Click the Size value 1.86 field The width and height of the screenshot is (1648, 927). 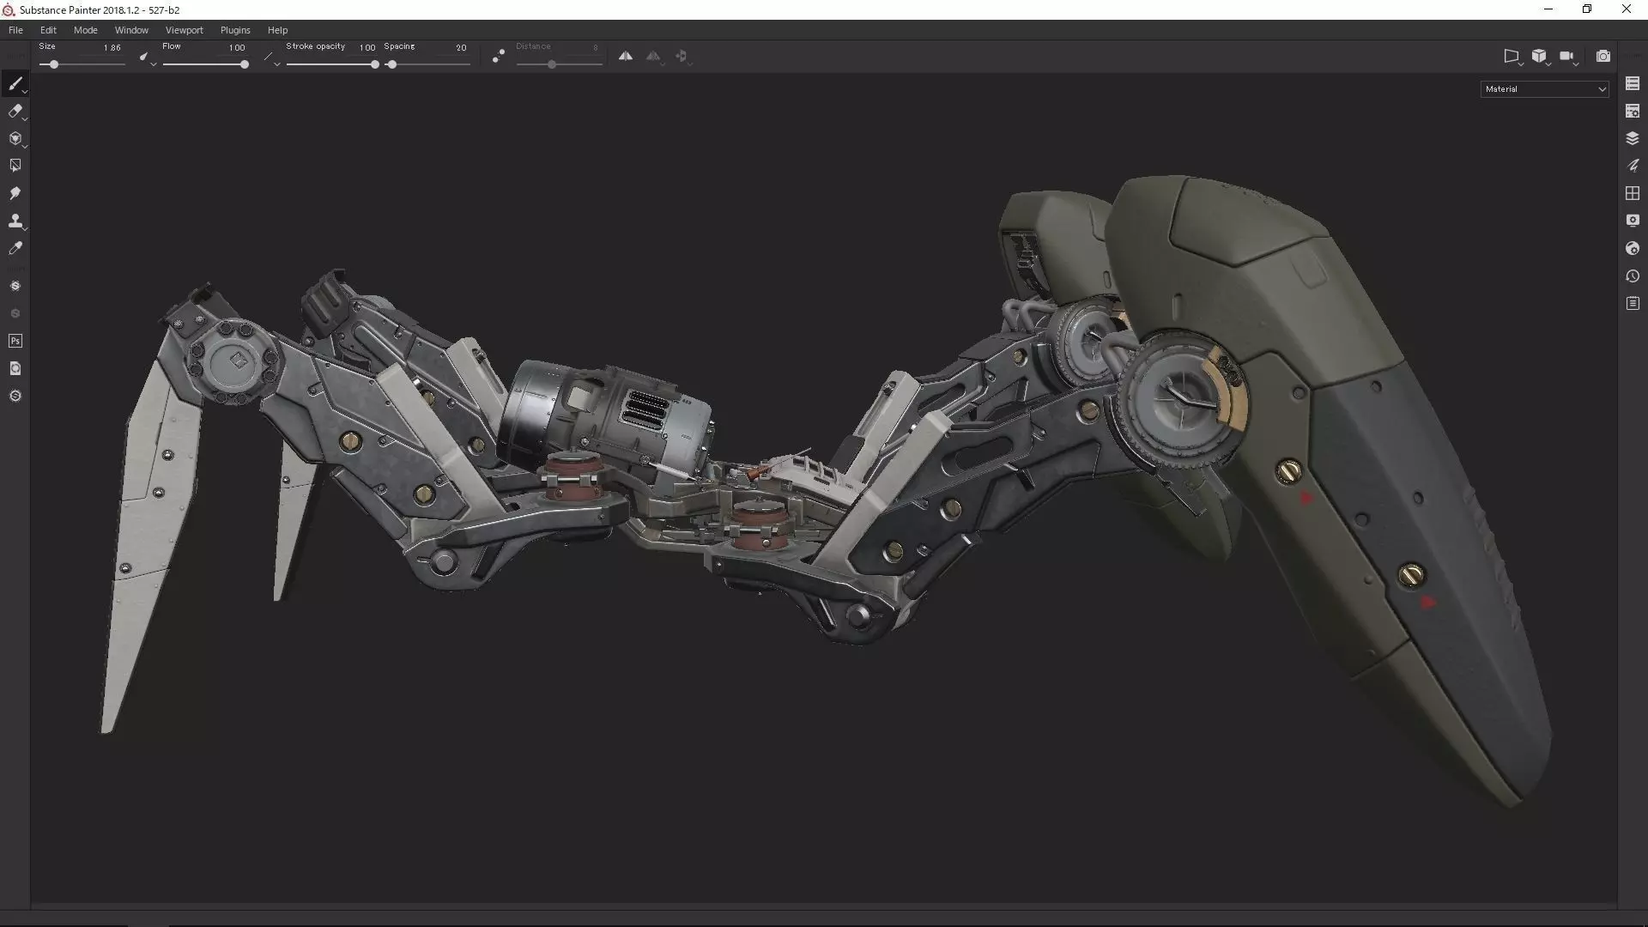tap(112, 48)
